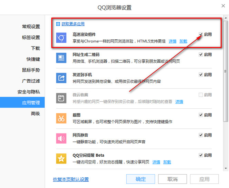Switch to 安全与隐私 section

point(29,92)
